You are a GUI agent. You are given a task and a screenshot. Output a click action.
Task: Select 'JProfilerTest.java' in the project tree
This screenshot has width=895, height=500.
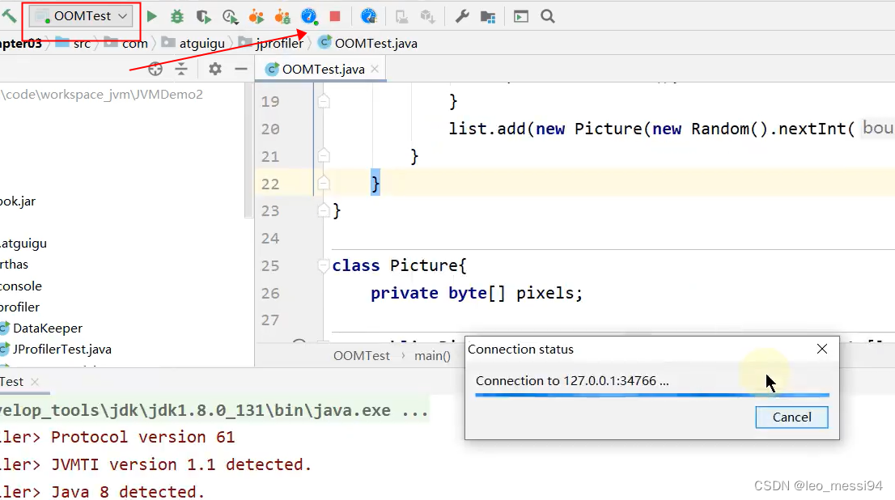pos(62,350)
